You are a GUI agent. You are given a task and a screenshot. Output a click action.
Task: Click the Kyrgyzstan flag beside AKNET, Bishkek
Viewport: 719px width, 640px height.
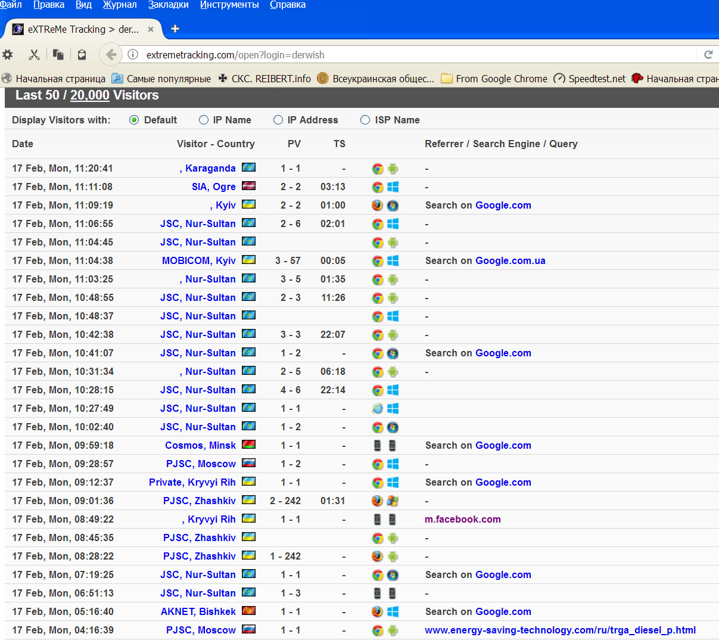pos(249,611)
